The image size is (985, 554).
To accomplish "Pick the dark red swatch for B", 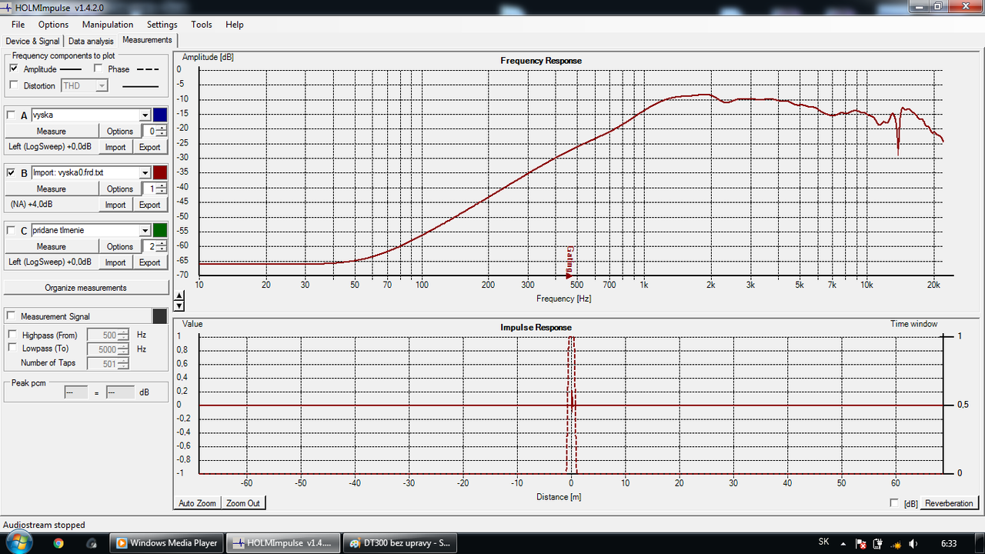I will [160, 172].
